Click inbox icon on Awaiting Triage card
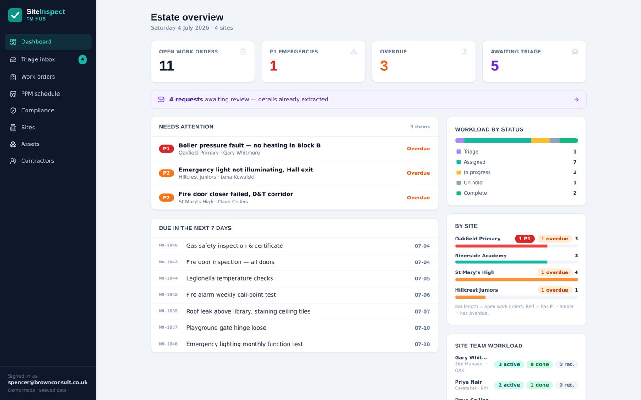 coord(575,52)
